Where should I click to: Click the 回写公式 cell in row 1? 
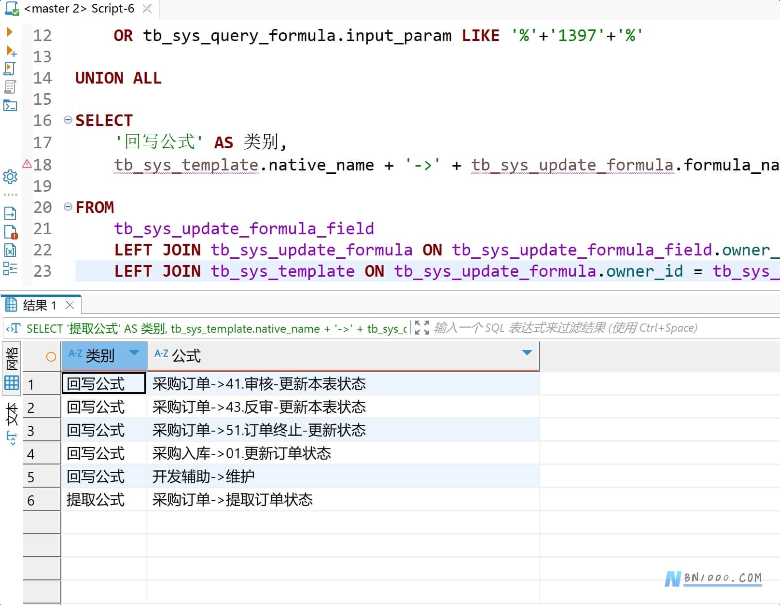coord(104,383)
